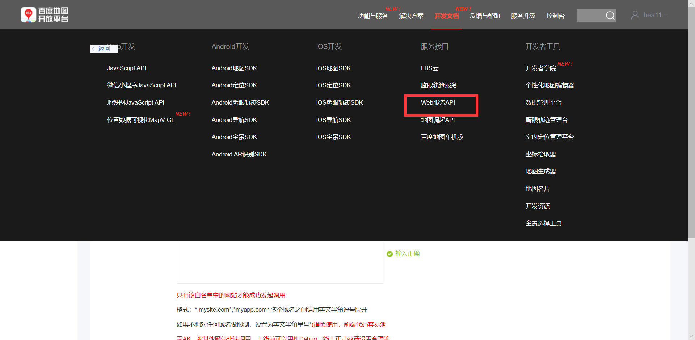Viewport: 695px width, 340px height.
Task: Open 地图名片 link
Action: (537, 189)
